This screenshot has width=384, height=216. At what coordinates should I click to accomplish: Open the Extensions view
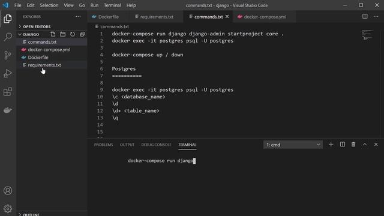tap(8, 92)
